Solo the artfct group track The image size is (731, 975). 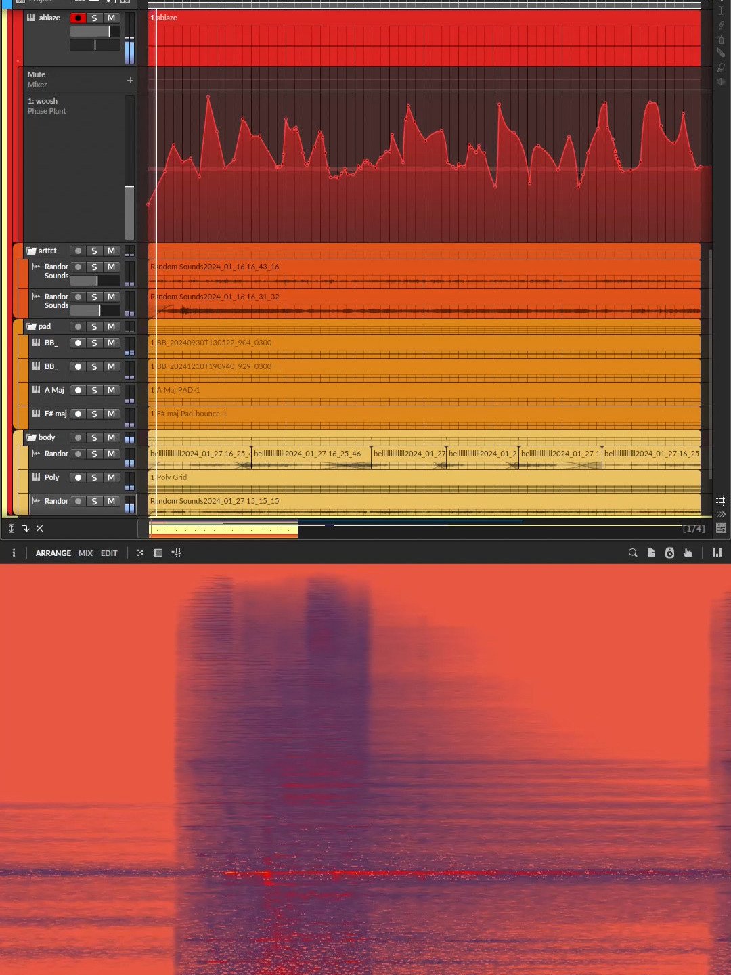click(94, 251)
